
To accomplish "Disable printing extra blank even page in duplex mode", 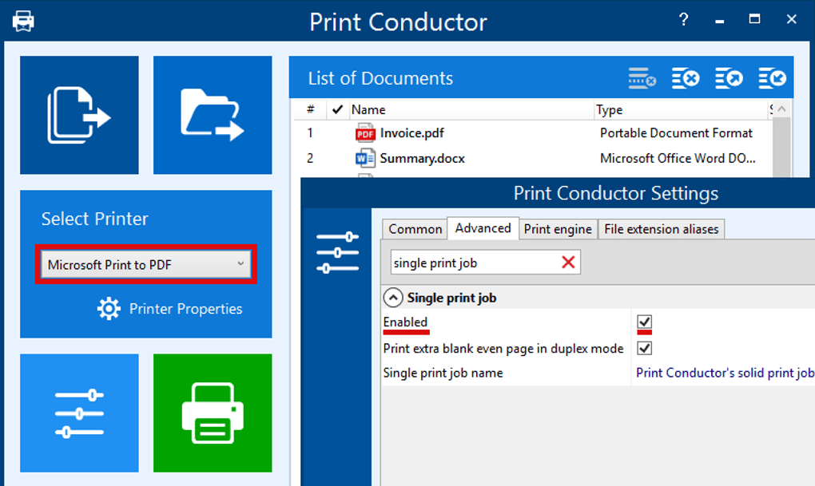I will click(x=644, y=348).
